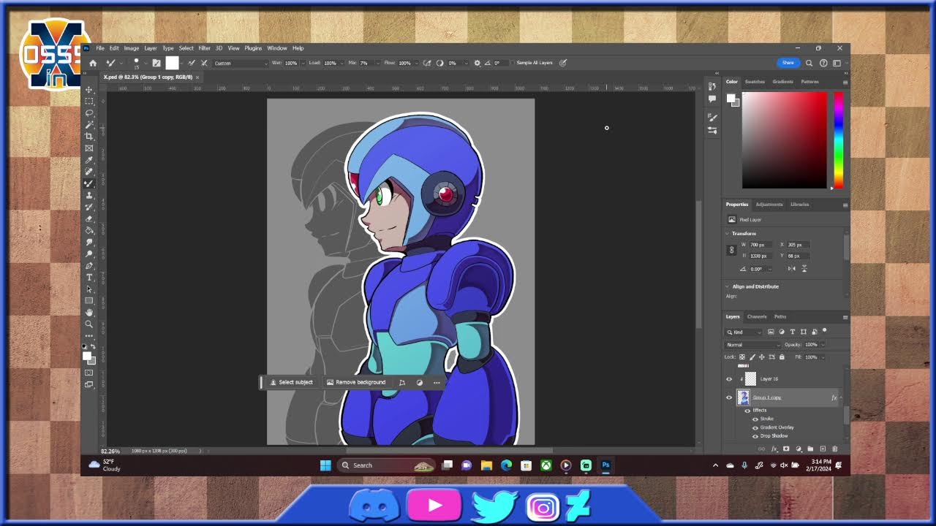Select the Clone Stamp tool
Viewport: 936px width, 526px height.
point(89,195)
